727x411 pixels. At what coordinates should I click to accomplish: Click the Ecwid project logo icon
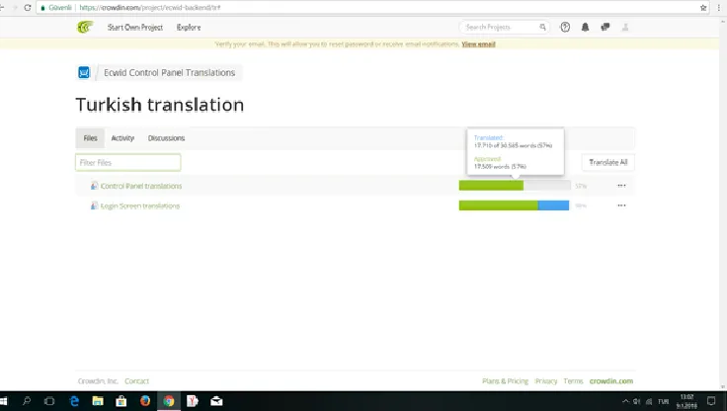[84, 72]
